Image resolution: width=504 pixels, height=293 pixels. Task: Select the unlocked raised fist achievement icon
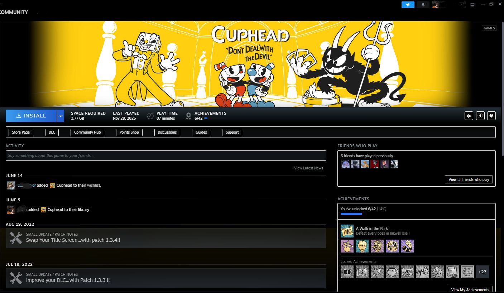point(362,246)
